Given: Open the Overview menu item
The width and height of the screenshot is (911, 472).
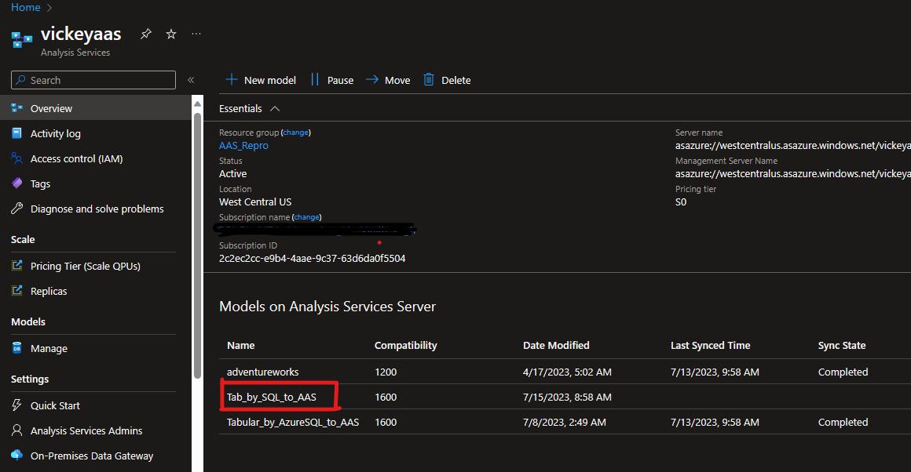Looking at the screenshot, I should click(95, 108).
